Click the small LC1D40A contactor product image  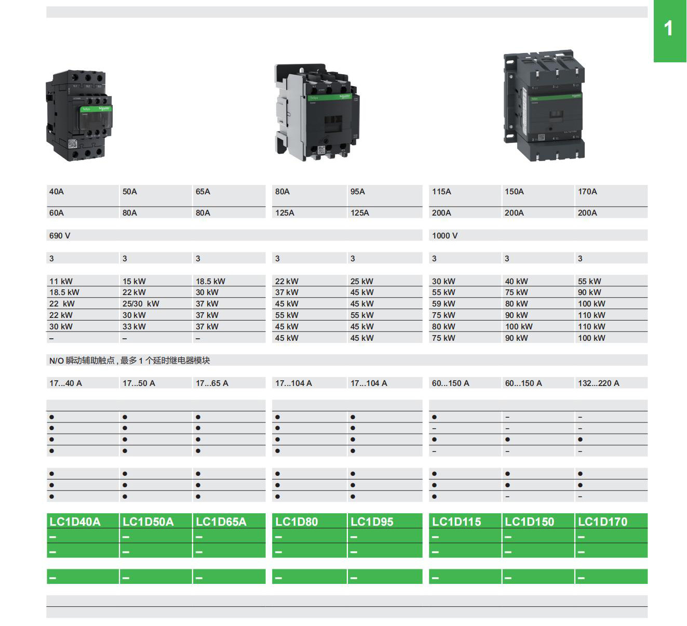click(79, 115)
